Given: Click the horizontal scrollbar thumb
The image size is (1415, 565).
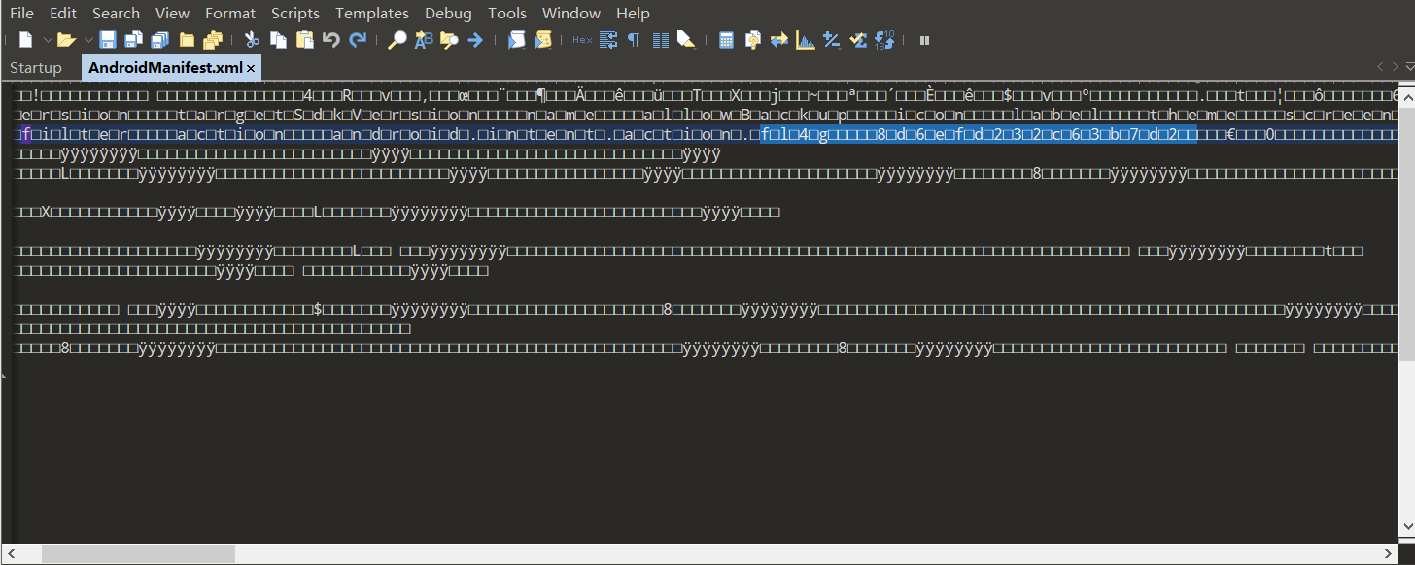Looking at the screenshot, I should tap(136, 552).
